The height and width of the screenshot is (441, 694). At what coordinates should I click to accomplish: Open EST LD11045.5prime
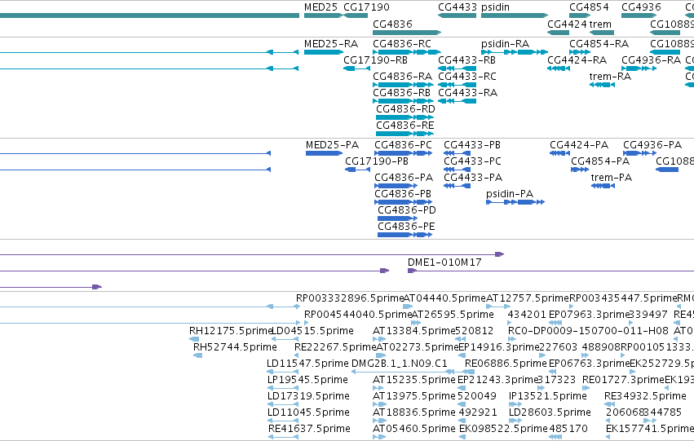pyautogui.click(x=308, y=412)
